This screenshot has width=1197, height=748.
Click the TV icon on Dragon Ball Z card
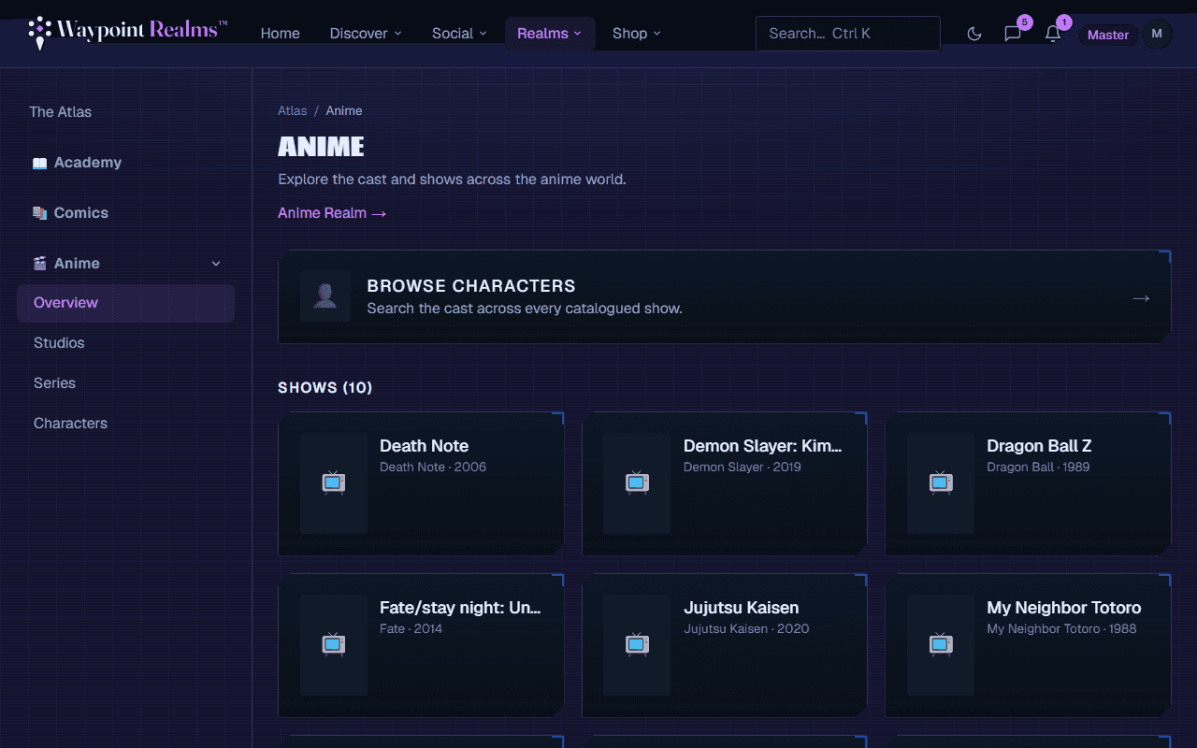tap(941, 482)
